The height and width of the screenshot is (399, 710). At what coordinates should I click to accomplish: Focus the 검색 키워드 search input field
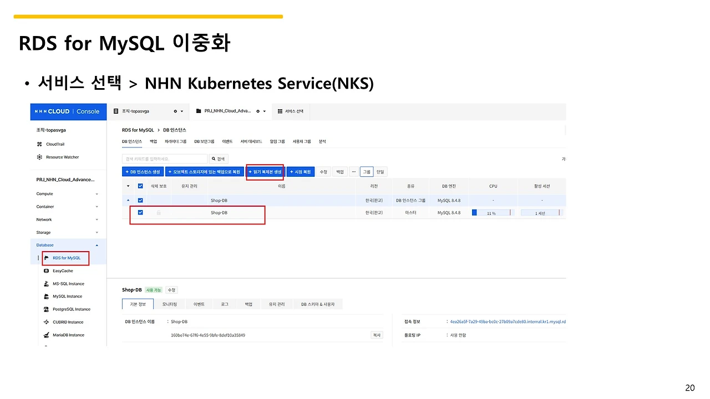165,159
